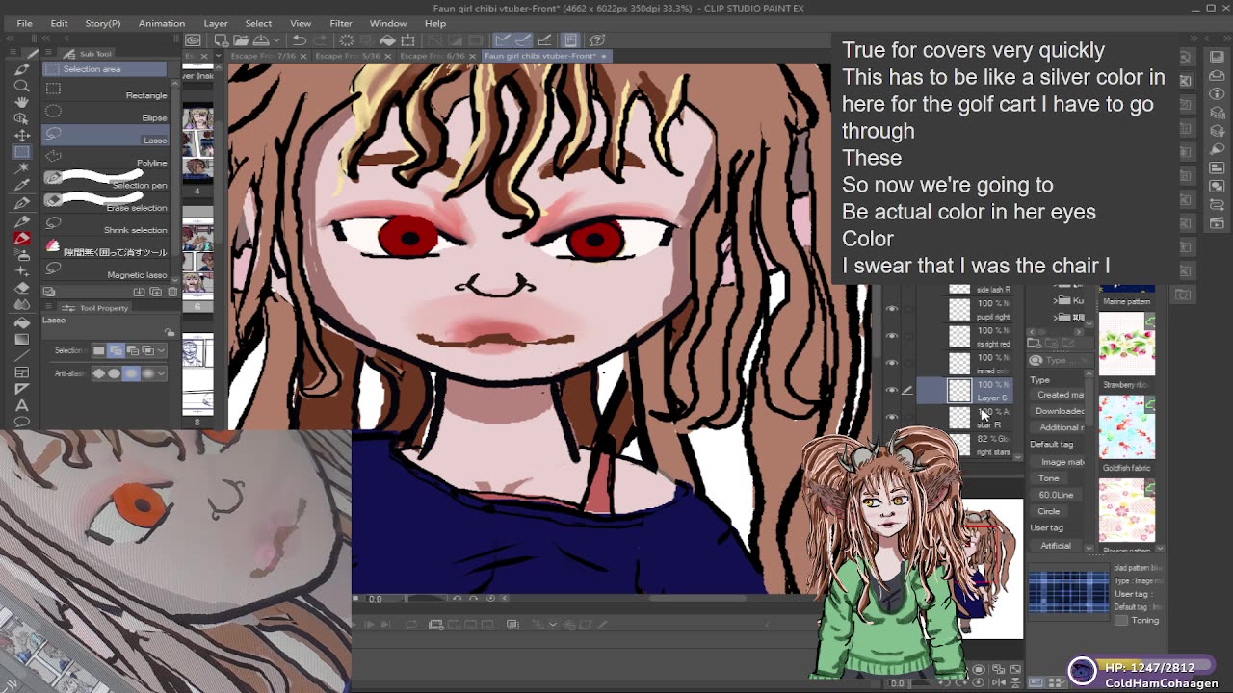The image size is (1233, 693).
Task: Click delete sub tool trash icon
Action: point(172,292)
